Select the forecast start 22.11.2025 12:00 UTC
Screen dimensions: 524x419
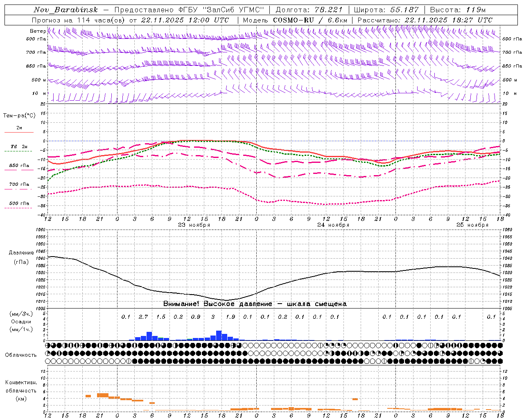pos(185,20)
